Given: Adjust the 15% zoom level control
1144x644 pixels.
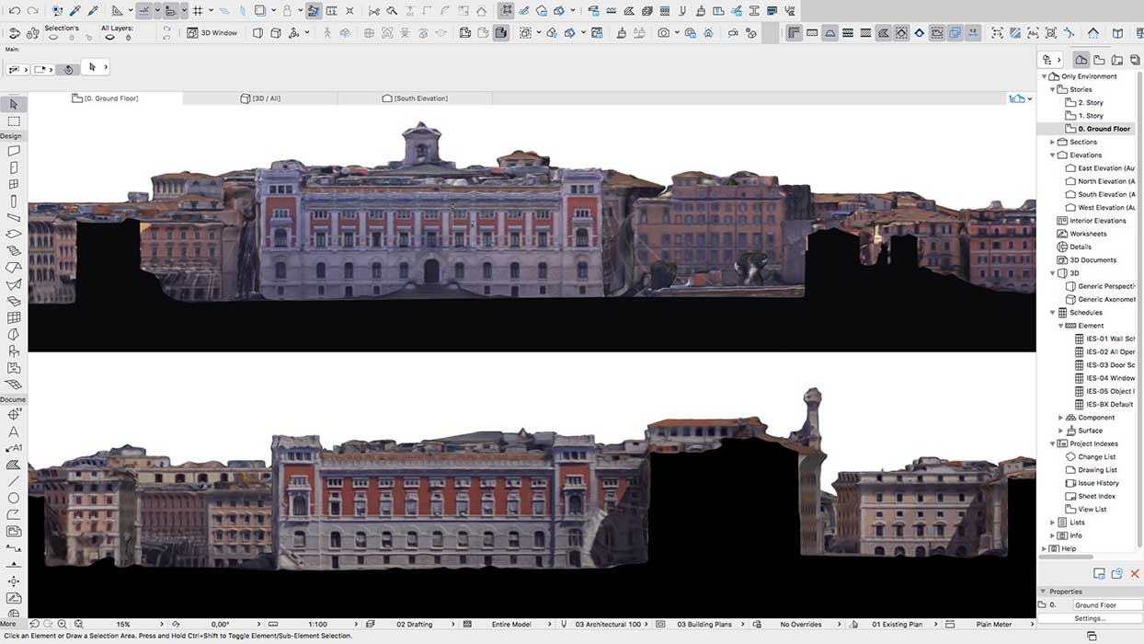Looking at the screenshot, I should (122, 624).
